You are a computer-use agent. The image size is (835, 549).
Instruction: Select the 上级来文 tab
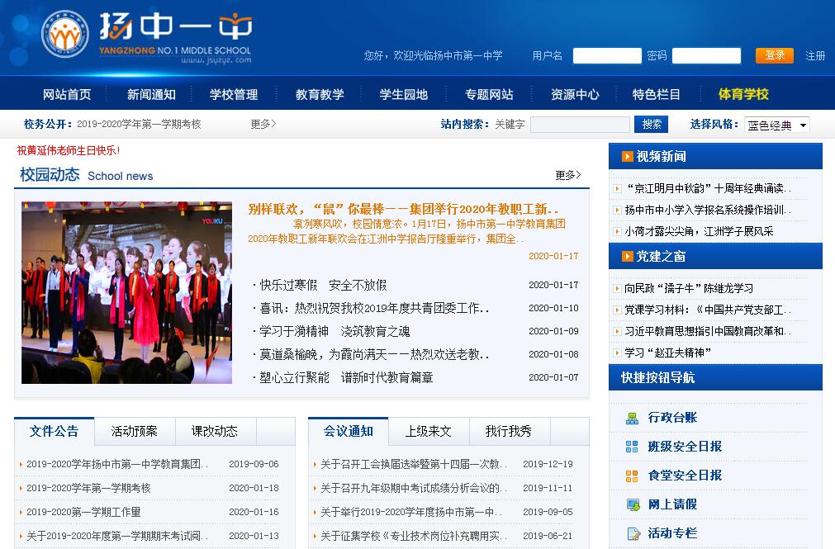coord(428,431)
